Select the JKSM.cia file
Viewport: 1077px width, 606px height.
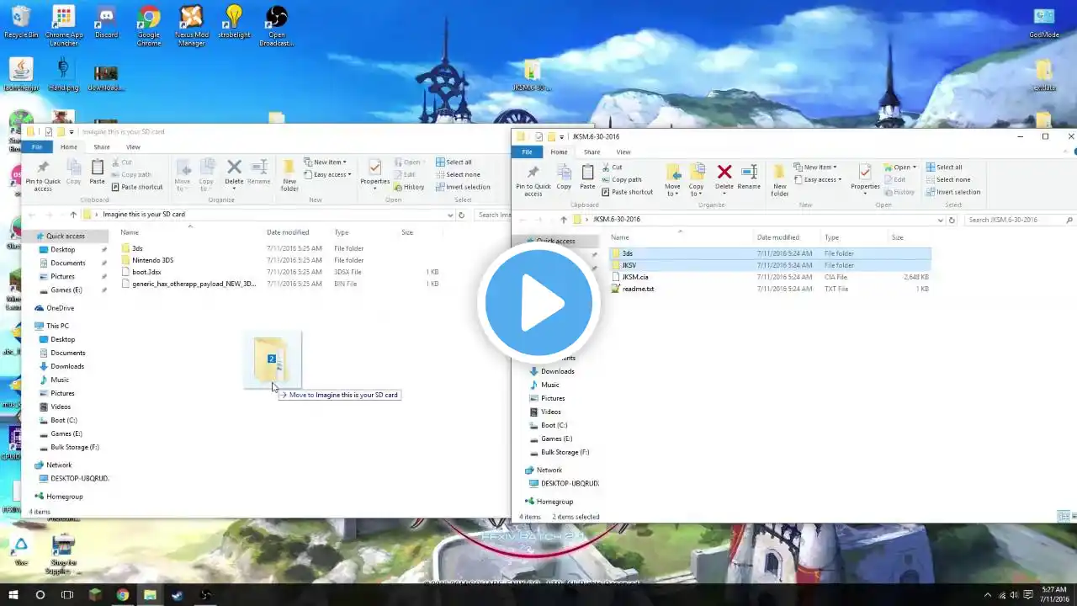pos(770,277)
